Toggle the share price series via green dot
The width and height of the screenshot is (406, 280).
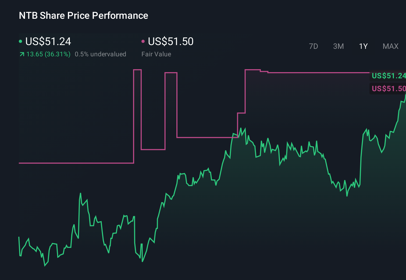(x=20, y=41)
